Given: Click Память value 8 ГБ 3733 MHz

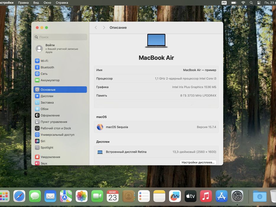Looking at the screenshot, I should (198, 96).
